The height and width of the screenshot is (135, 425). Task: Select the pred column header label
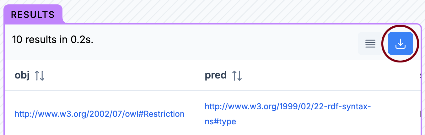[x=216, y=75]
